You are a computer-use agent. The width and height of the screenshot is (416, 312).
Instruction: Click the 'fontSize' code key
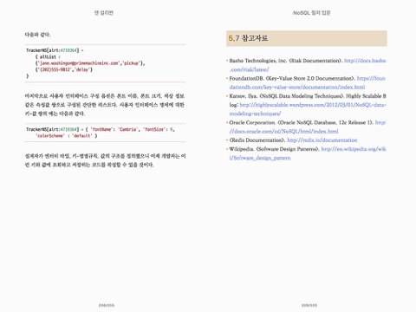coord(154,129)
